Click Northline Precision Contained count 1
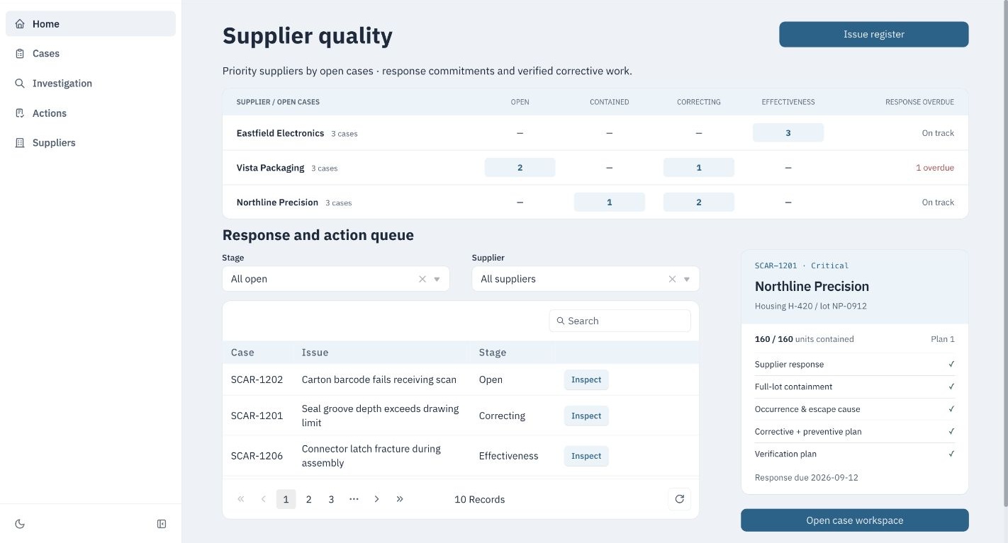The height and width of the screenshot is (543, 1008). pyautogui.click(x=610, y=202)
